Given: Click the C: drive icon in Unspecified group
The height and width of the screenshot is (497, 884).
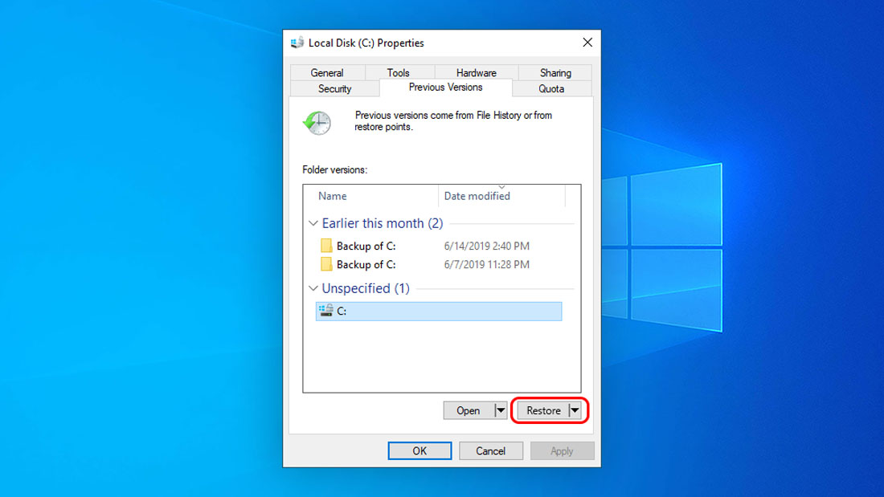Looking at the screenshot, I should [325, 311].
